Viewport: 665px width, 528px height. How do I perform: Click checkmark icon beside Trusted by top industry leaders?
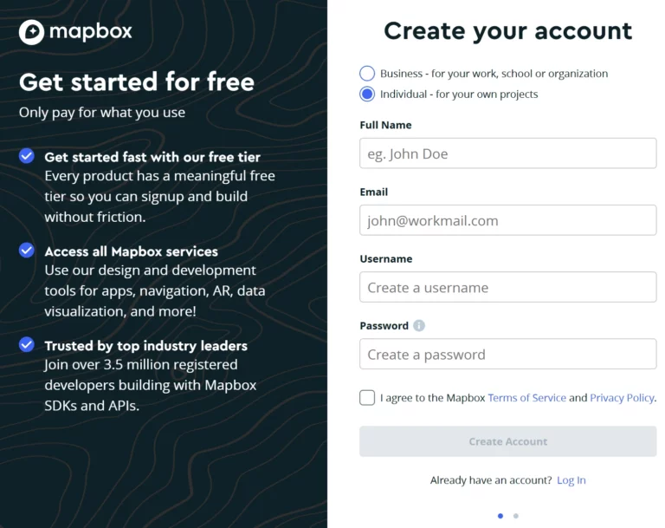click(27, 344)
